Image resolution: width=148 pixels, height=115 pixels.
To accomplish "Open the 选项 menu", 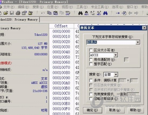I will 118,7.
